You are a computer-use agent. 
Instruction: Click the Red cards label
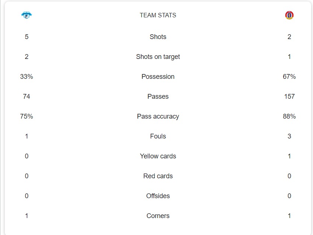[158, 176]
